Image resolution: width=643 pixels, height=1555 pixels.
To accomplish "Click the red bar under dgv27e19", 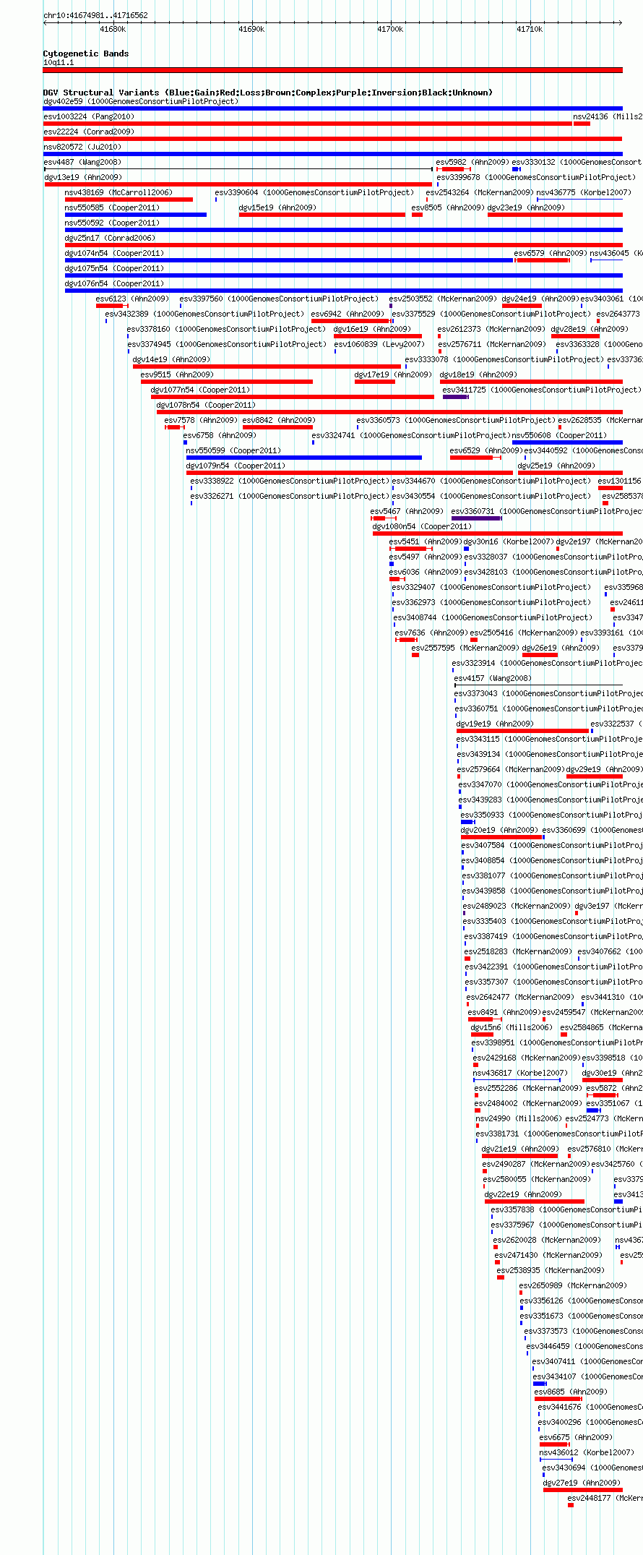I will [583, 1490].
